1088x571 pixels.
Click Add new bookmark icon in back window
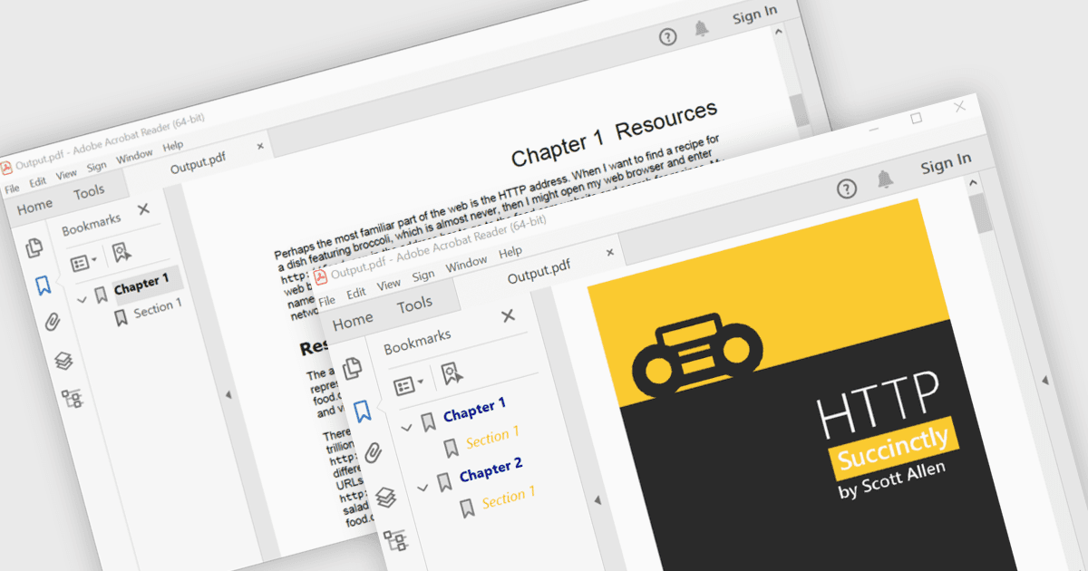[x=121, y=254]
